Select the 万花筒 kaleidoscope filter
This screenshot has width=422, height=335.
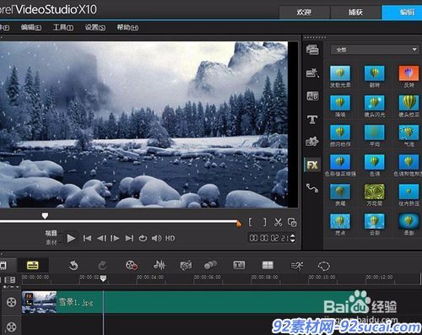pyautogui.click(x=375, y=192)
